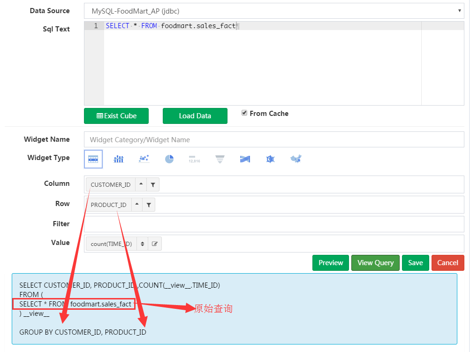Select the table widget type icon

(x=93, y=159)
